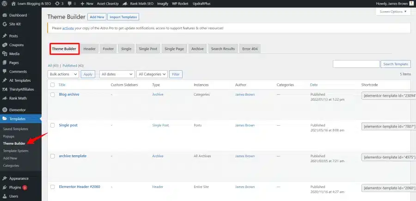Click the Posts pin icon in sidebar
This screenshot has height=201, width=416.
point(5,36)
